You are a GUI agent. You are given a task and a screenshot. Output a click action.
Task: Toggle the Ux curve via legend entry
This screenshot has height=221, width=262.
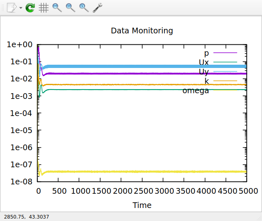(x=204, y=62)
